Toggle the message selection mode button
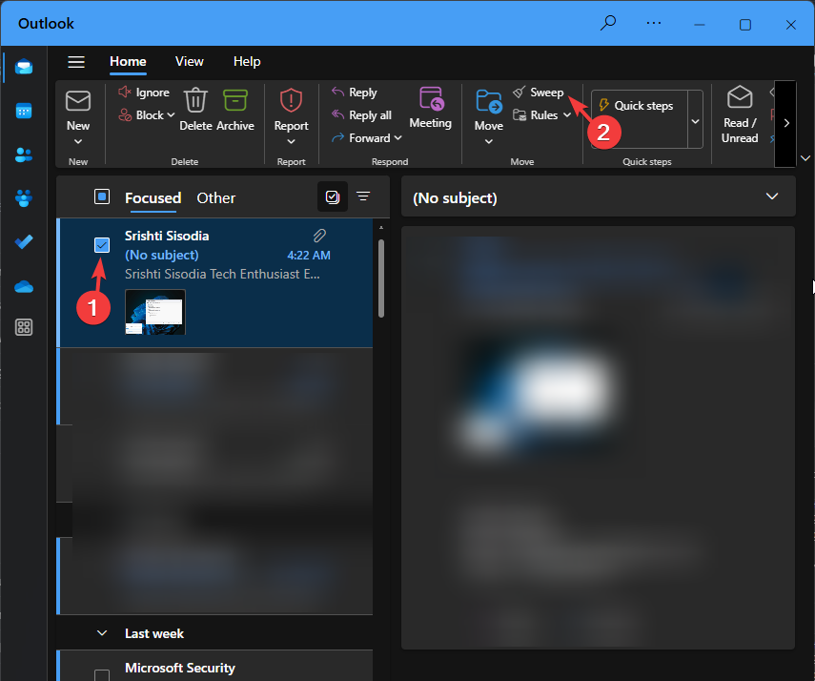 point(332,196)
